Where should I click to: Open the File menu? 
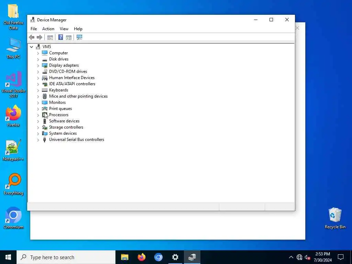click(34, 29)
